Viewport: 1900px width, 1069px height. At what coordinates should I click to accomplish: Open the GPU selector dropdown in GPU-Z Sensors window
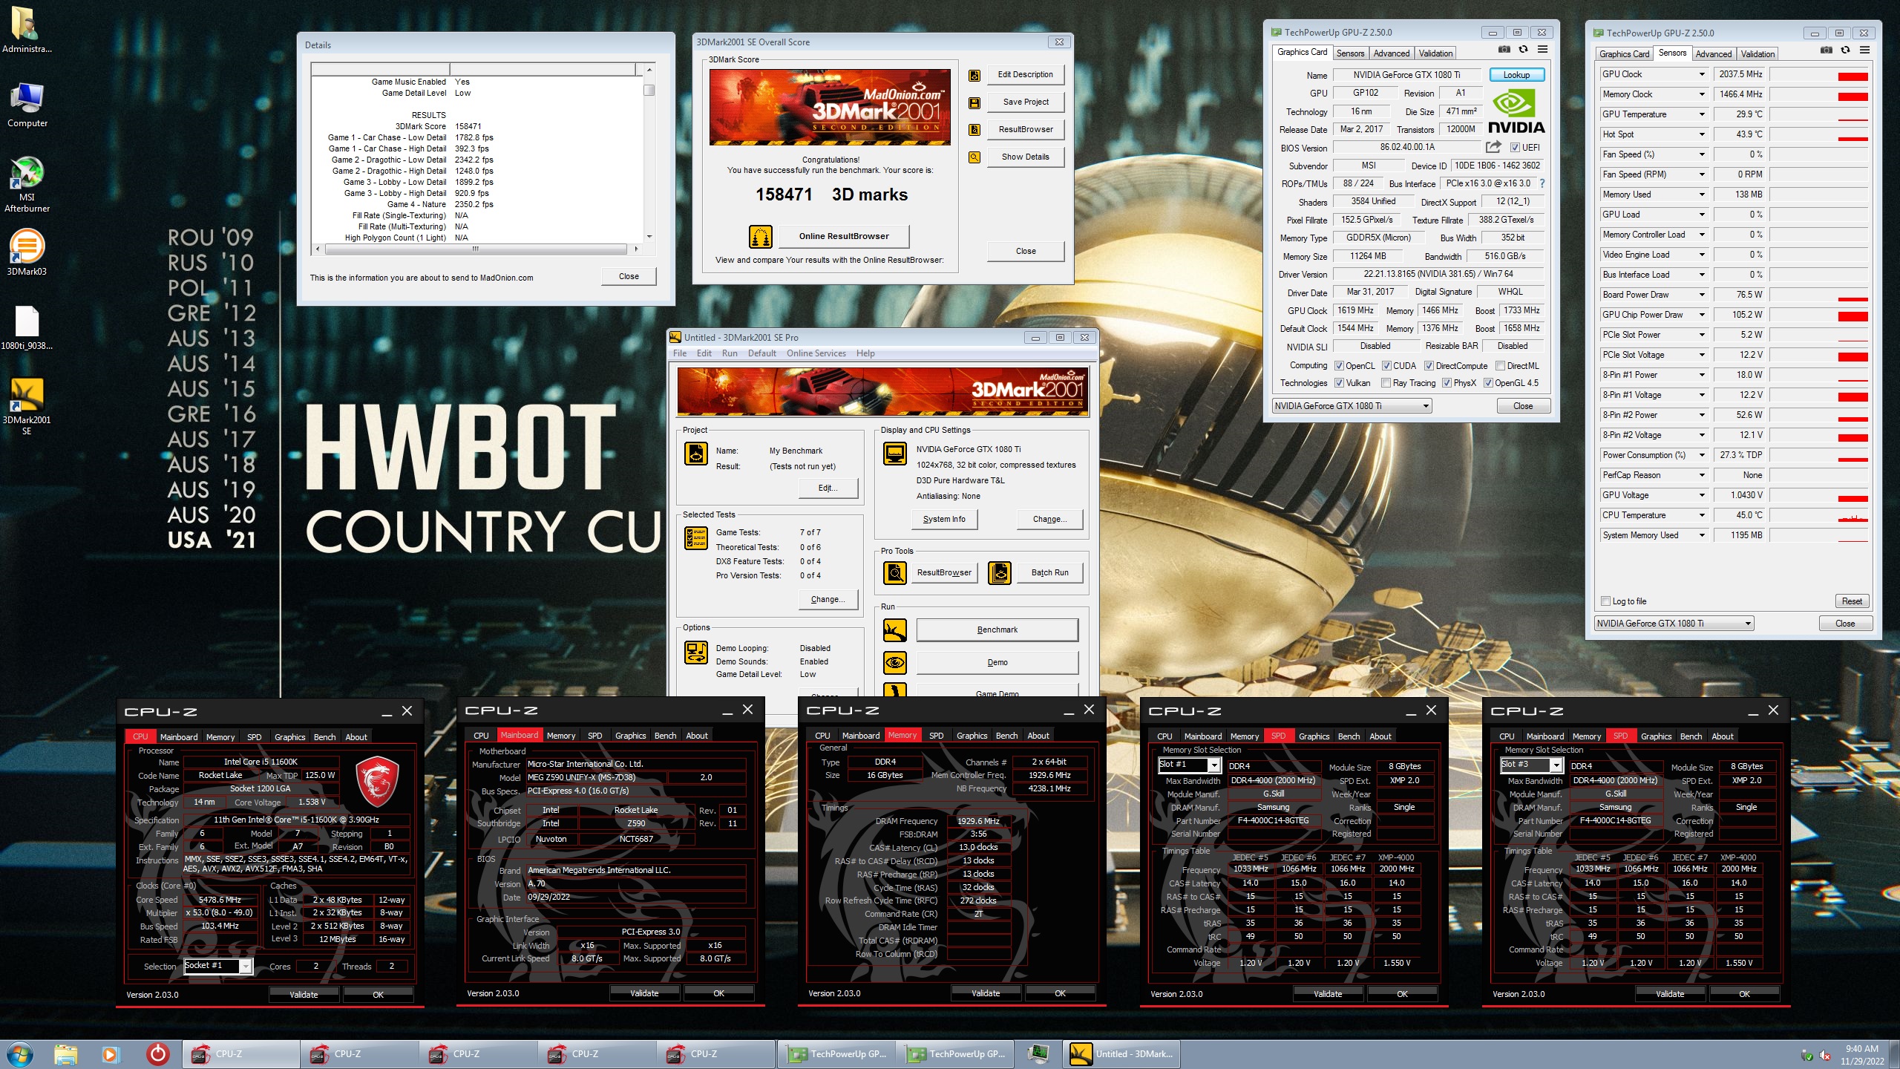coord(1674,624)
